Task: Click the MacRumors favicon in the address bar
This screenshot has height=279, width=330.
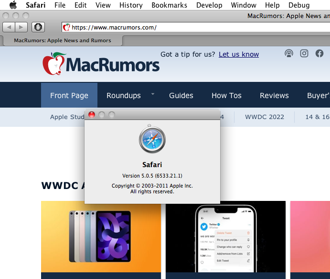Action: [x=66, y=27]
